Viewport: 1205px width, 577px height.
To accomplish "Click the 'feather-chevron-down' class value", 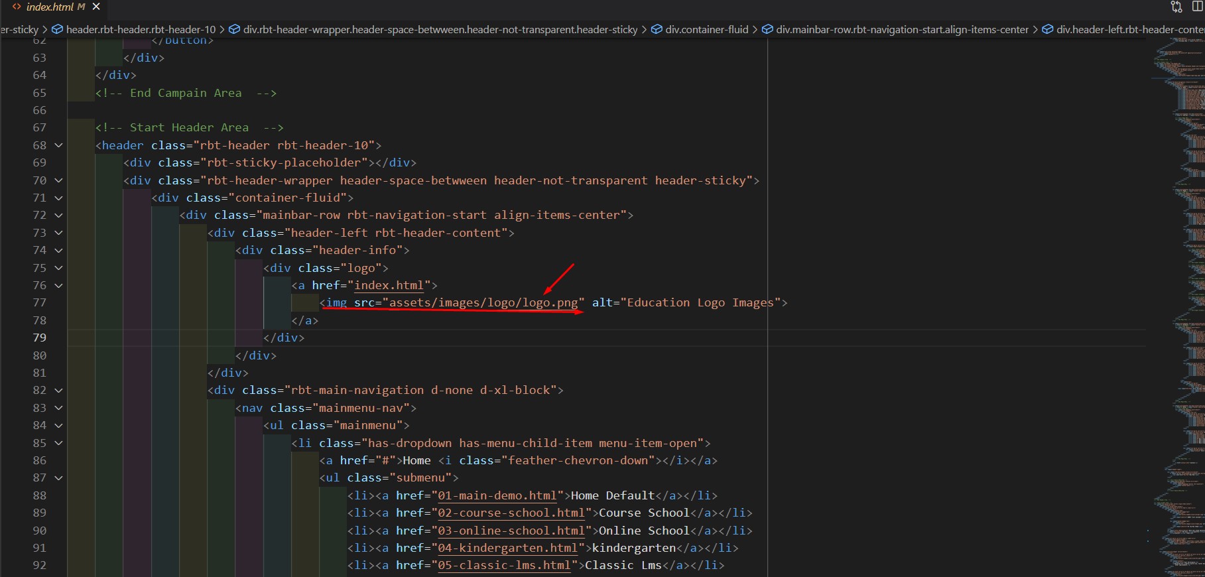I will (578, 460).
